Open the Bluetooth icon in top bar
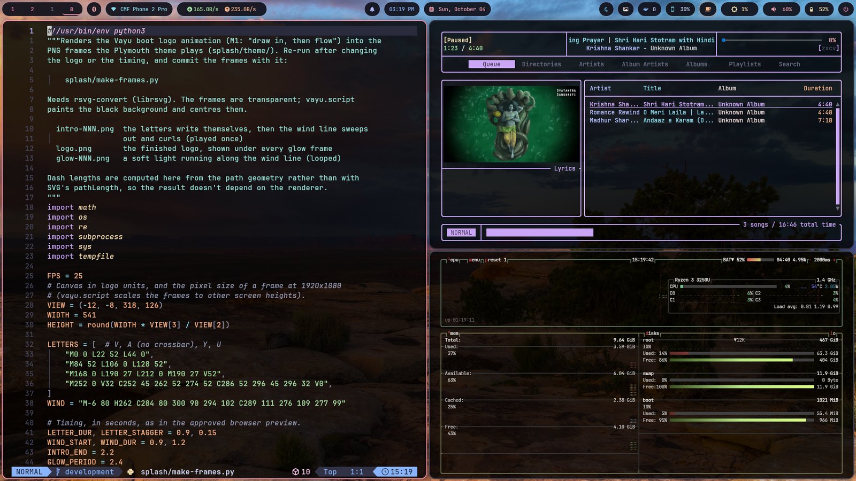The width and height of the screenshot is (856, 481). click(94, 9)
